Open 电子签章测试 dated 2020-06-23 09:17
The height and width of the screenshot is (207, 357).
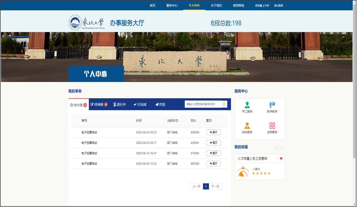point(89,143)
